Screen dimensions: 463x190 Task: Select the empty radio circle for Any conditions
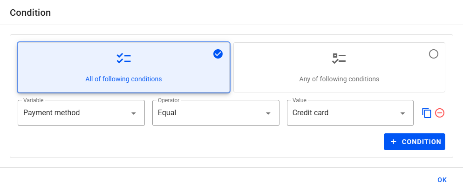tap(434, 54)
